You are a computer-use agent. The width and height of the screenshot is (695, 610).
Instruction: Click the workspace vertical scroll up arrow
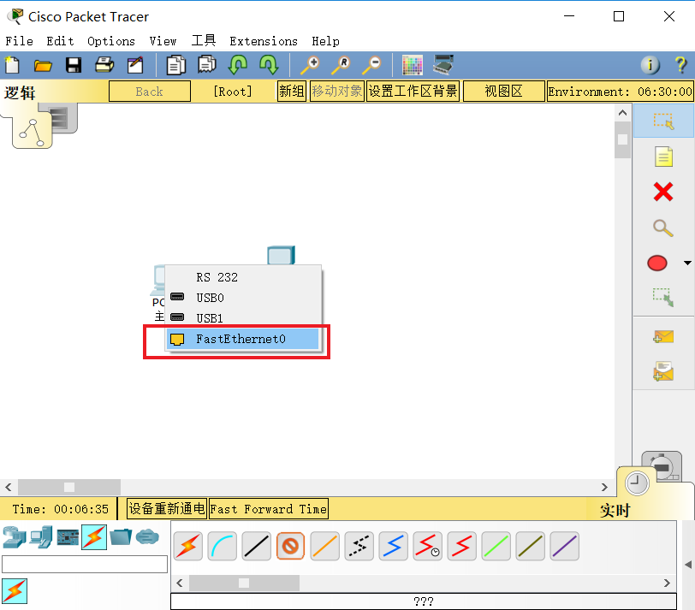tap(622, 113)
